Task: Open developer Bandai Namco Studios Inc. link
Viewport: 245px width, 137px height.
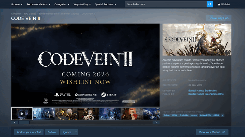Action: click(203, 91)
